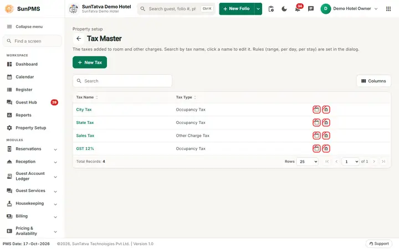Click the calendar icon in City Tax row

[316, 110]
